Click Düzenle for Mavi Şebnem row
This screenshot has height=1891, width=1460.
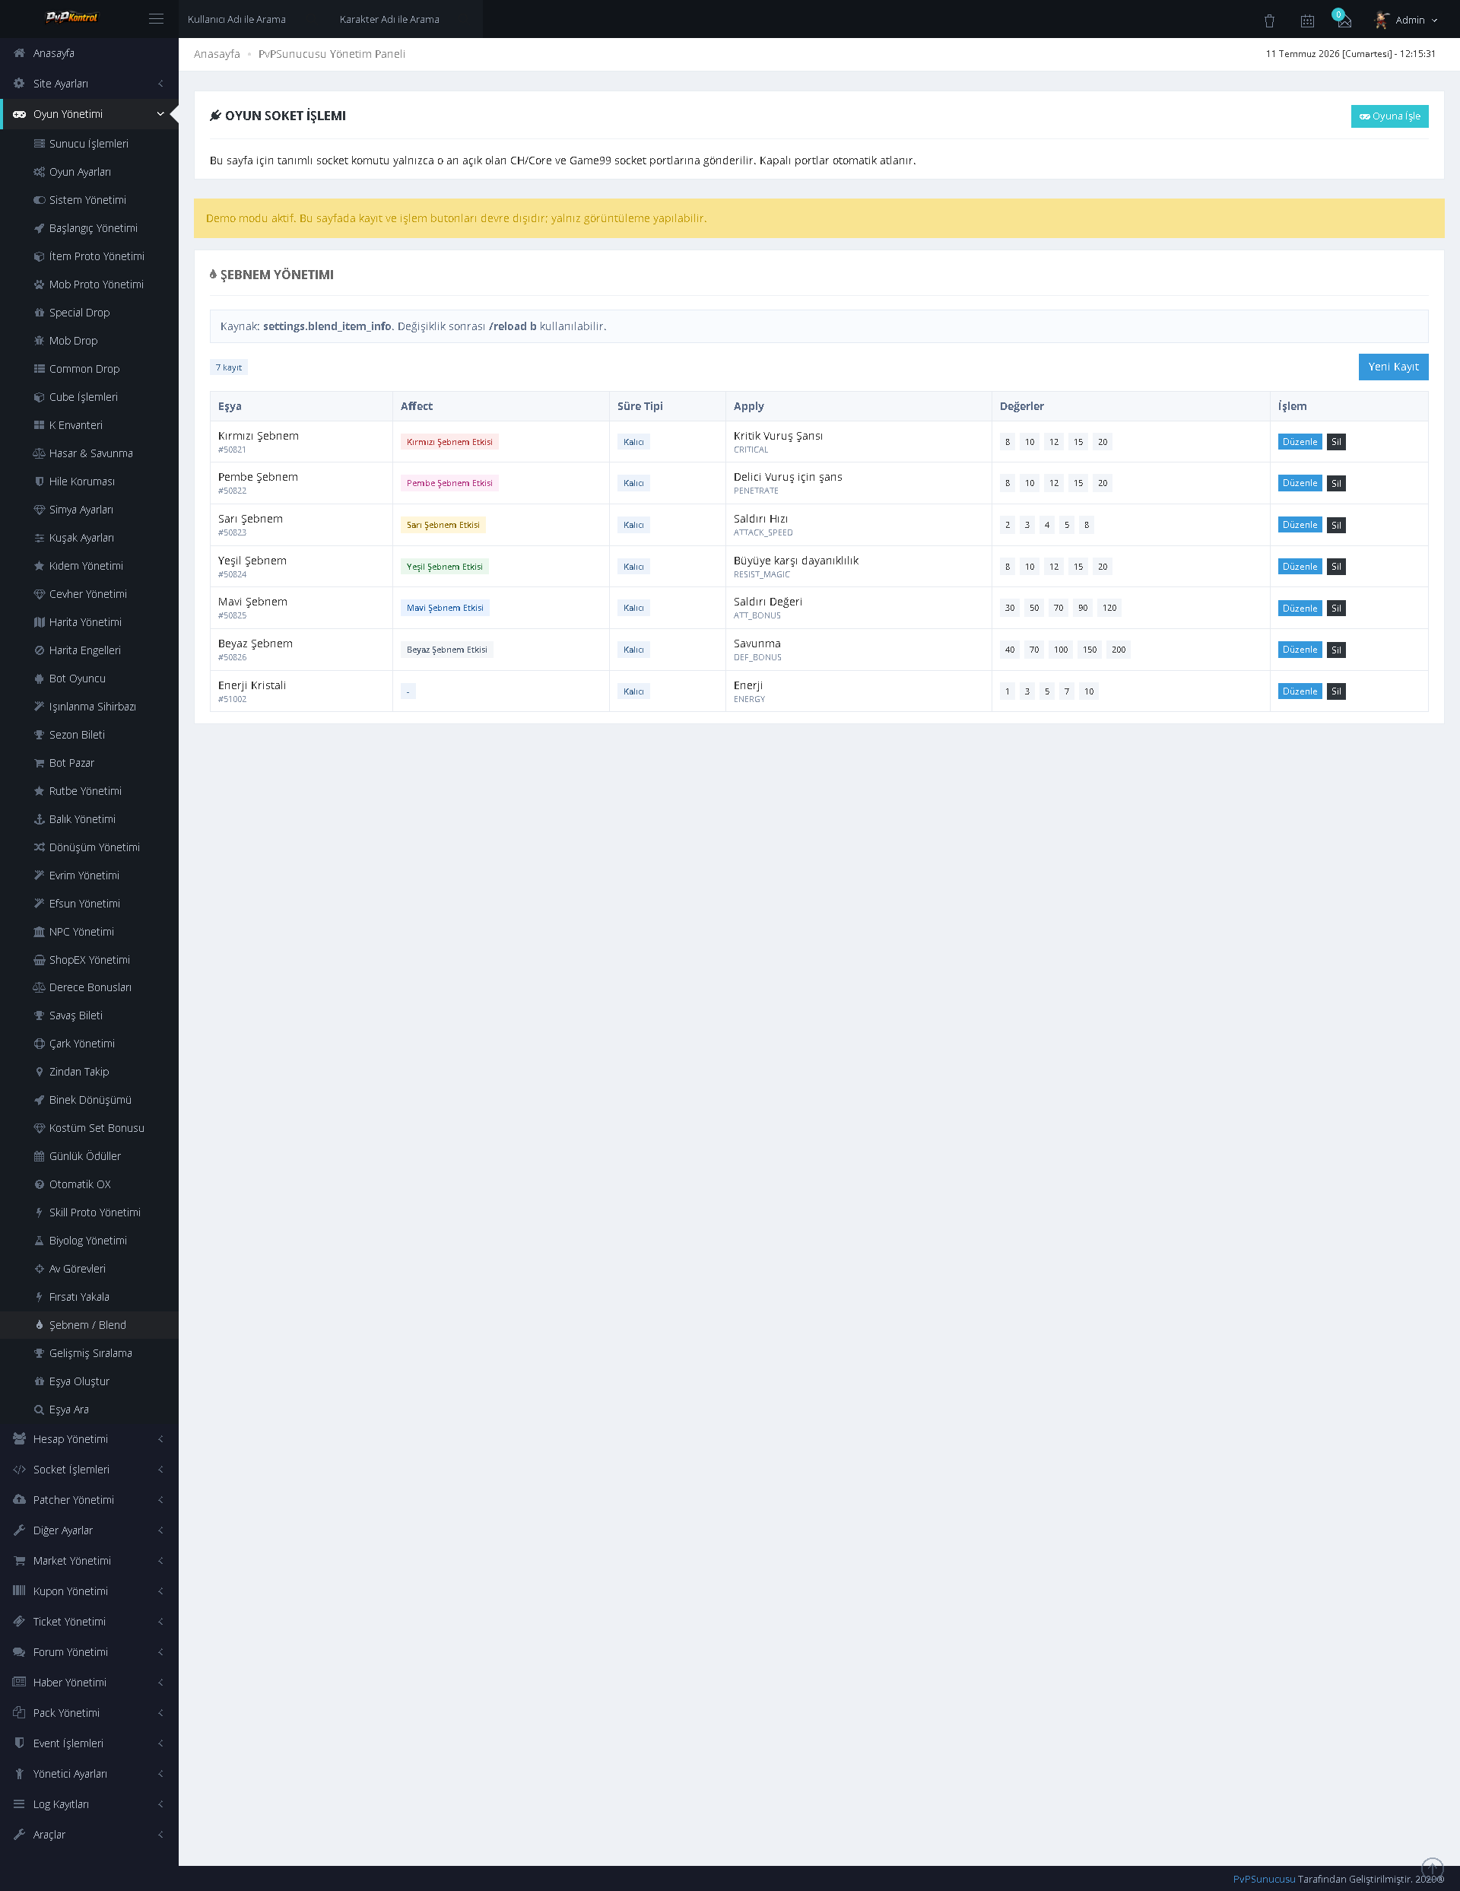pyautogui.click(x=1299, y=608)
